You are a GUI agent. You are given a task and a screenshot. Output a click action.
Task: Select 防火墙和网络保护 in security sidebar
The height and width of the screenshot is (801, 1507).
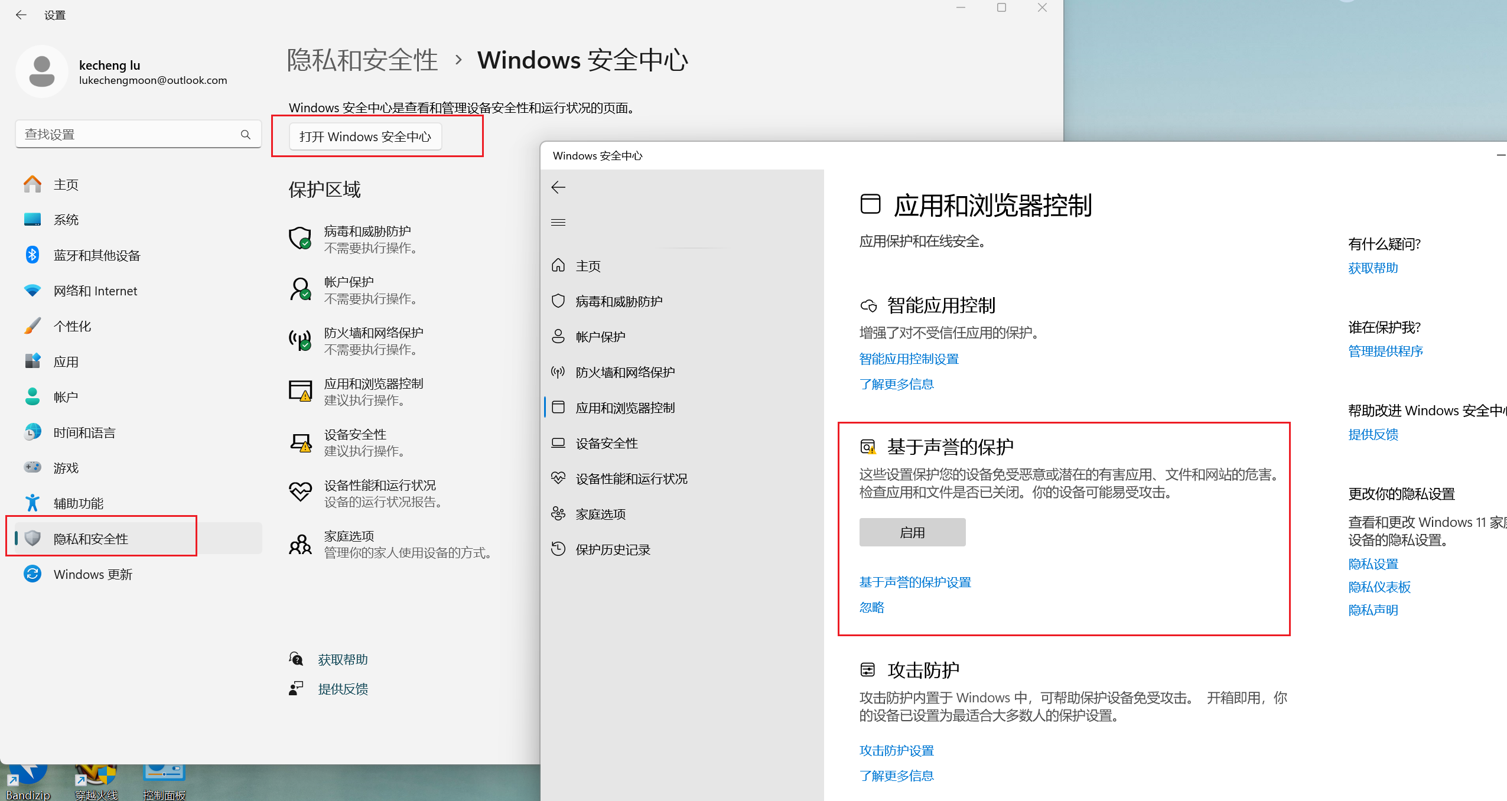click(624, 372)
